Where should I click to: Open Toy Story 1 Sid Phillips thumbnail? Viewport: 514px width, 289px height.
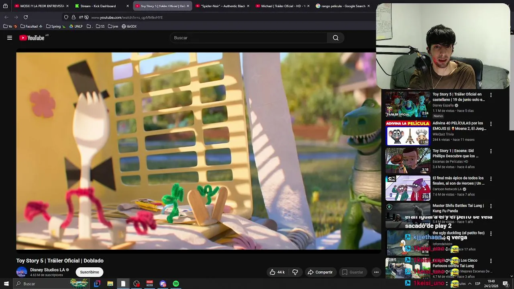pos(408,160)
